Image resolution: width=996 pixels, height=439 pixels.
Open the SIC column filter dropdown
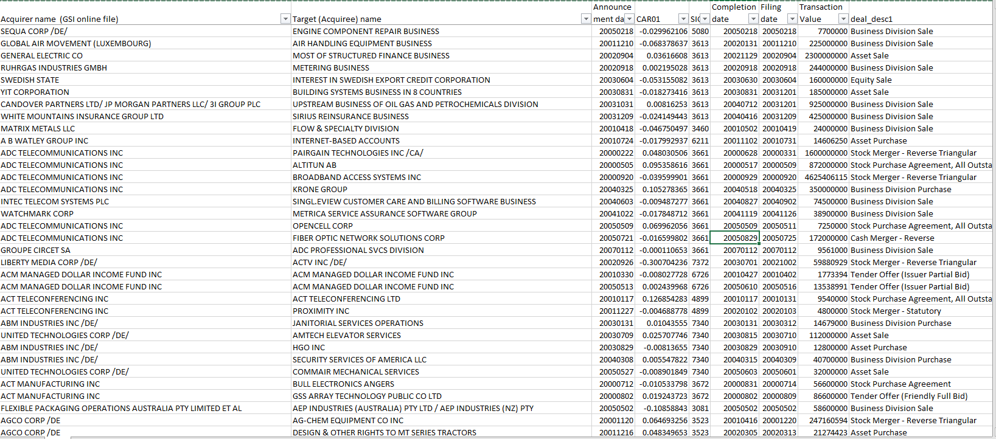705,19
